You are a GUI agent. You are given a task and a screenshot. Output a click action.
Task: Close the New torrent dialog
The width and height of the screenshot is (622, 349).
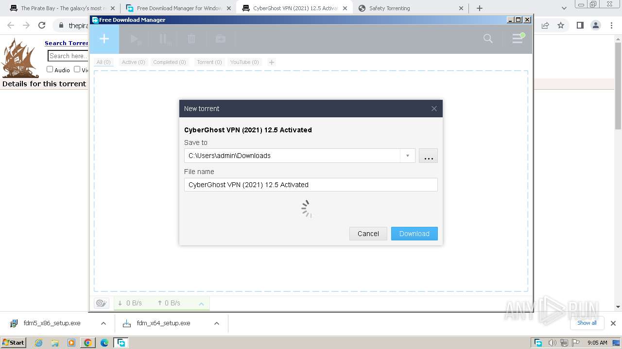[434, 109]
